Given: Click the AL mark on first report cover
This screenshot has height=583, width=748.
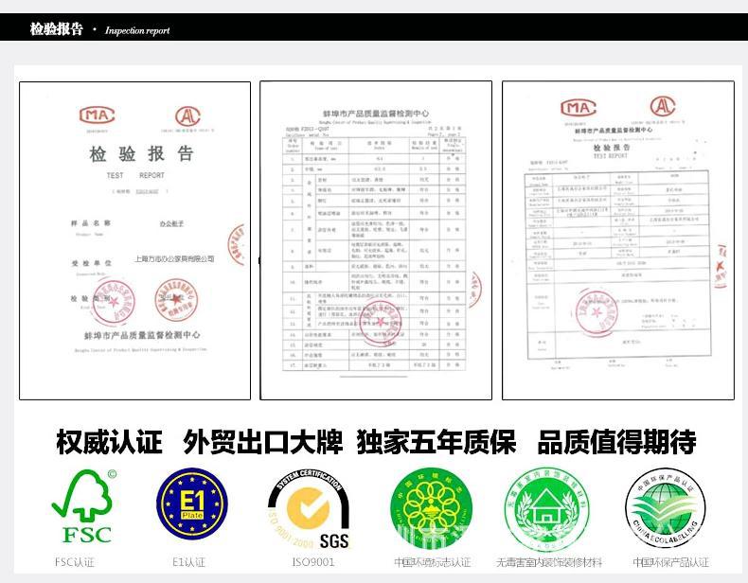Looking at the screenshot, I should 187,116.
